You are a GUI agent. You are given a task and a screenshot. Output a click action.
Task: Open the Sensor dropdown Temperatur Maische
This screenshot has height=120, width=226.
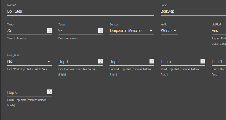(132, 31)
